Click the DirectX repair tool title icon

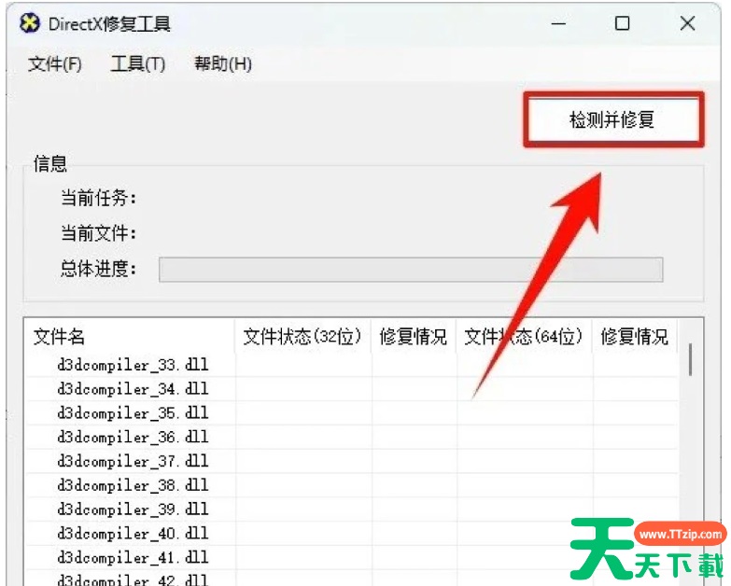[30, 23]
